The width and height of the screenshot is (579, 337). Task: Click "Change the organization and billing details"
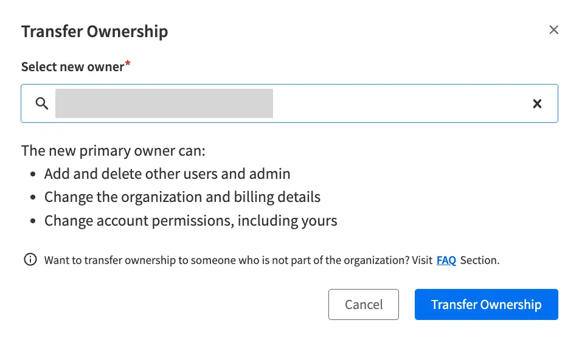[182, 197]
